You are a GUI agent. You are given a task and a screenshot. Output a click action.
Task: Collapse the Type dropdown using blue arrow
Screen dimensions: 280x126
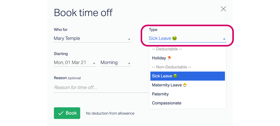[x=224, y=39]
